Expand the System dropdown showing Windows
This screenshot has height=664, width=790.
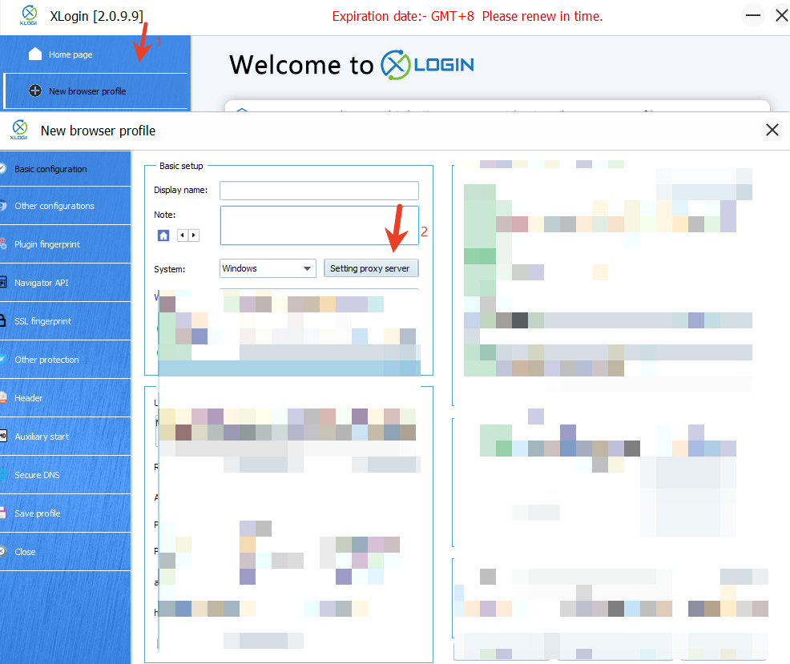[x=268, y=268]
